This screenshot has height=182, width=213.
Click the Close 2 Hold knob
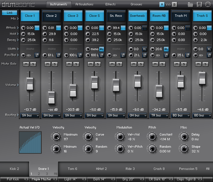(x=45, y=34)
